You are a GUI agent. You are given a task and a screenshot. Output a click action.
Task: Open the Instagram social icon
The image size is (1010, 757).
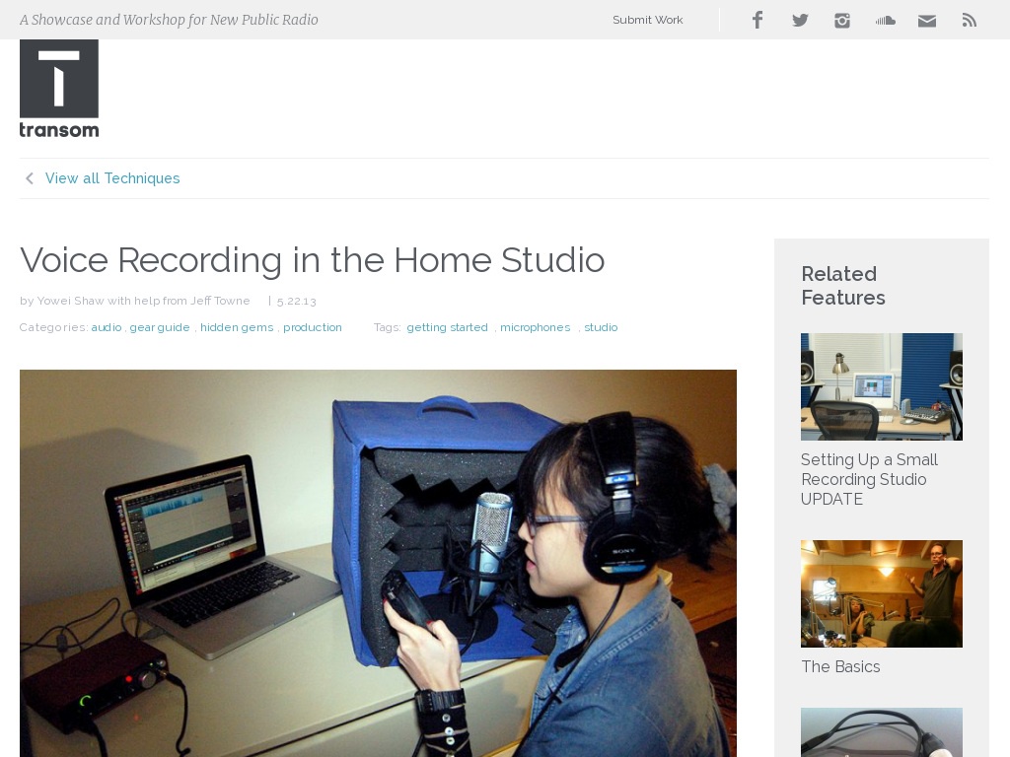tap(842, 21)
